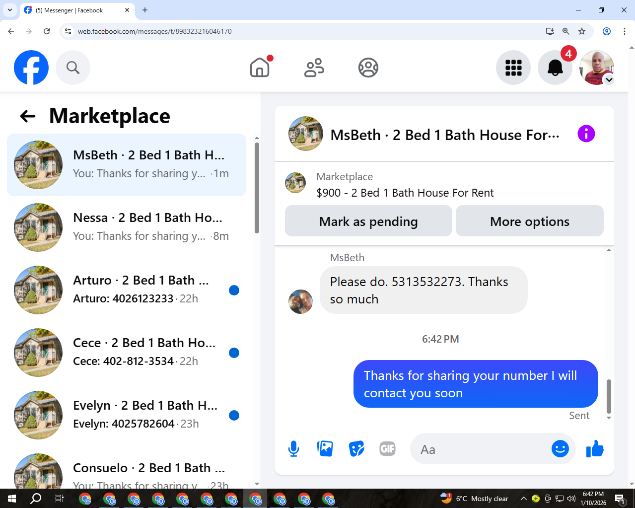
Task: Open the Windows notification center
Action: [x=620, y=499]
